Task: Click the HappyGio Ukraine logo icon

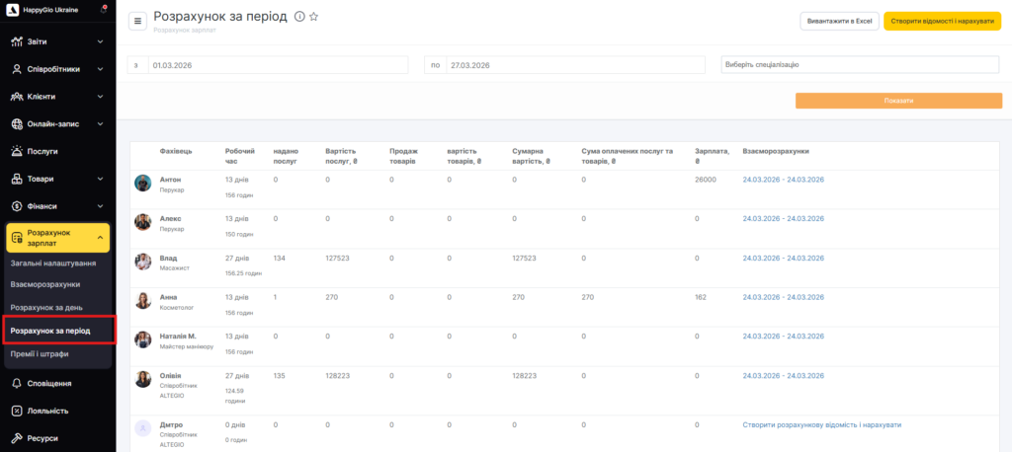Action: point(12,9)
